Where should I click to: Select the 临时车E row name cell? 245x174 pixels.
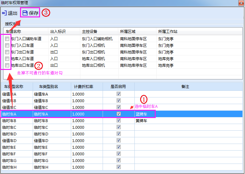17,147
